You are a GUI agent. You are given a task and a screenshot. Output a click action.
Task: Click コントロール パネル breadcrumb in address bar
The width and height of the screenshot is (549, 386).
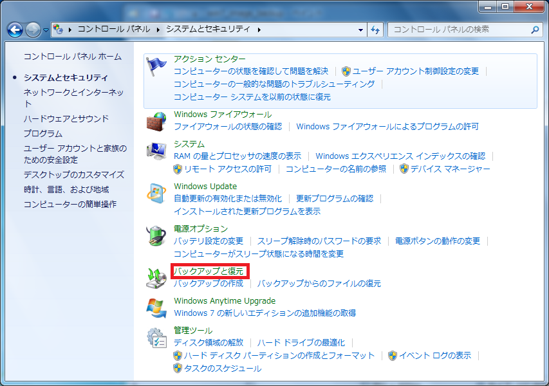tap(114, 29)
